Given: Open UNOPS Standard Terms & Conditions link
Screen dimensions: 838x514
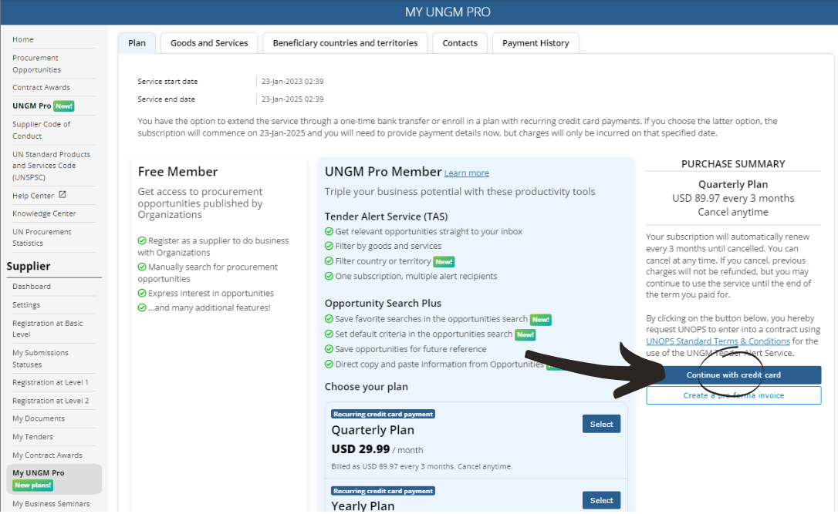Looking at the screenshot, I should 718,341.
